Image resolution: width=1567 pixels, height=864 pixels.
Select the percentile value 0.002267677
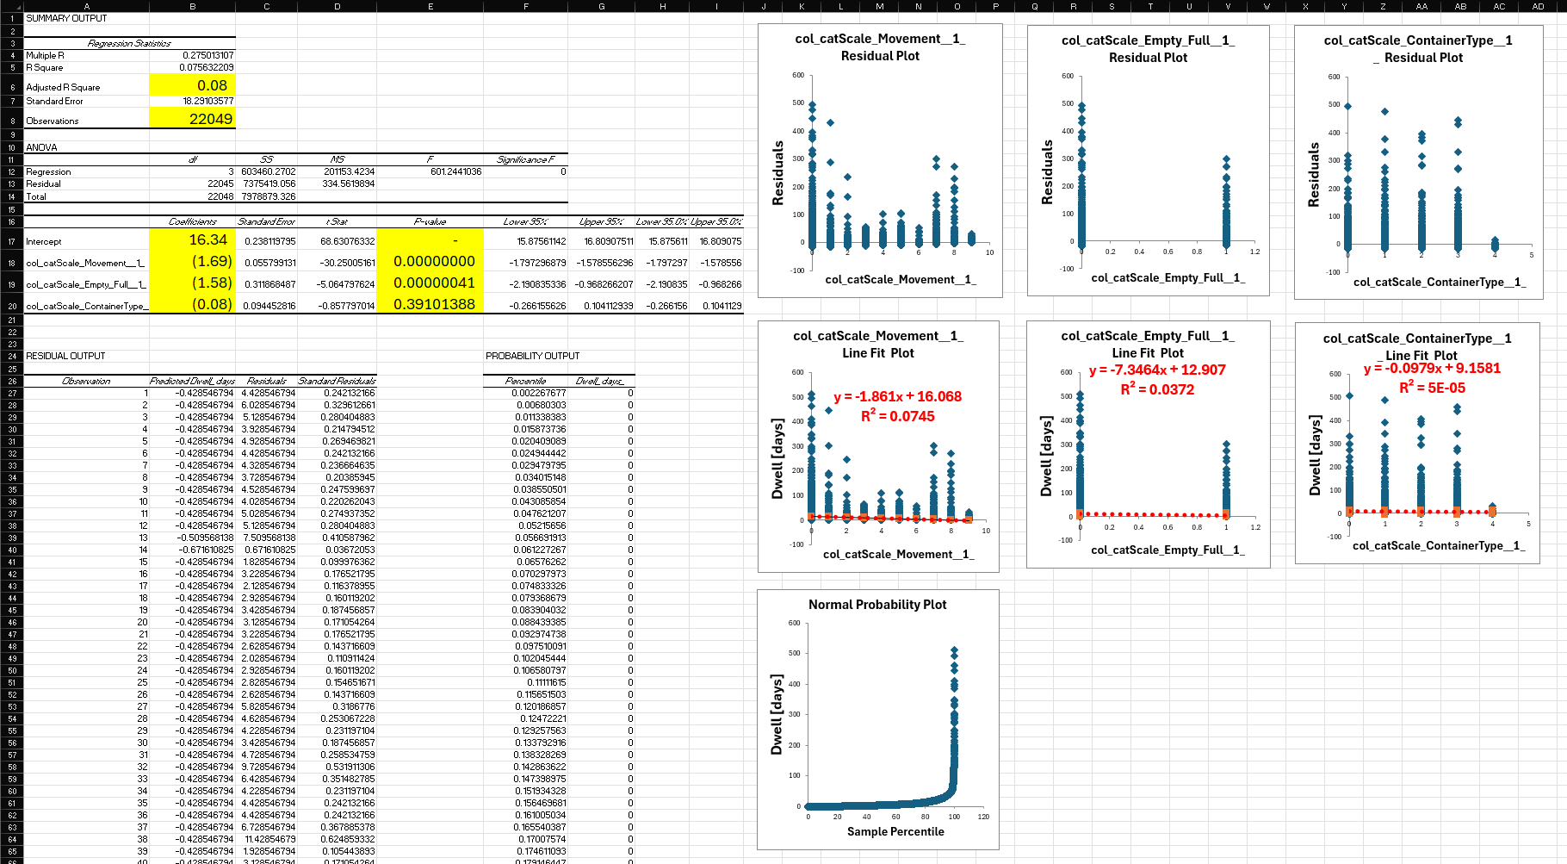(x=526, y=393)
